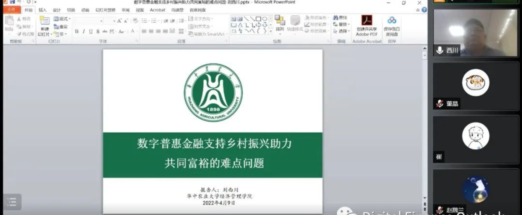The width and height of the screenshot is (522, 215).
Task: Open the Layout (版式) dropdown
Action: [62, 19]
